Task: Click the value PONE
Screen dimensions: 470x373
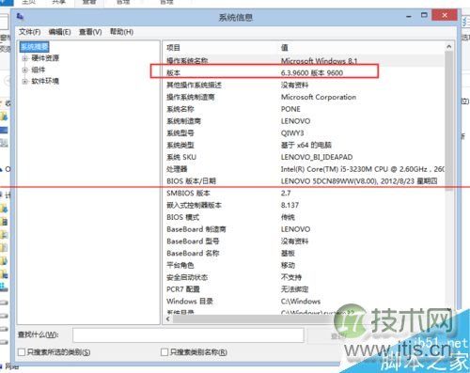Action: [290, 109]
